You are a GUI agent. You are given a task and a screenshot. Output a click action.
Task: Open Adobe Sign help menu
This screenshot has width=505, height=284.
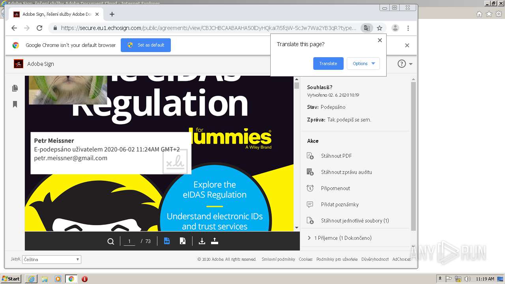pos(405,64)
